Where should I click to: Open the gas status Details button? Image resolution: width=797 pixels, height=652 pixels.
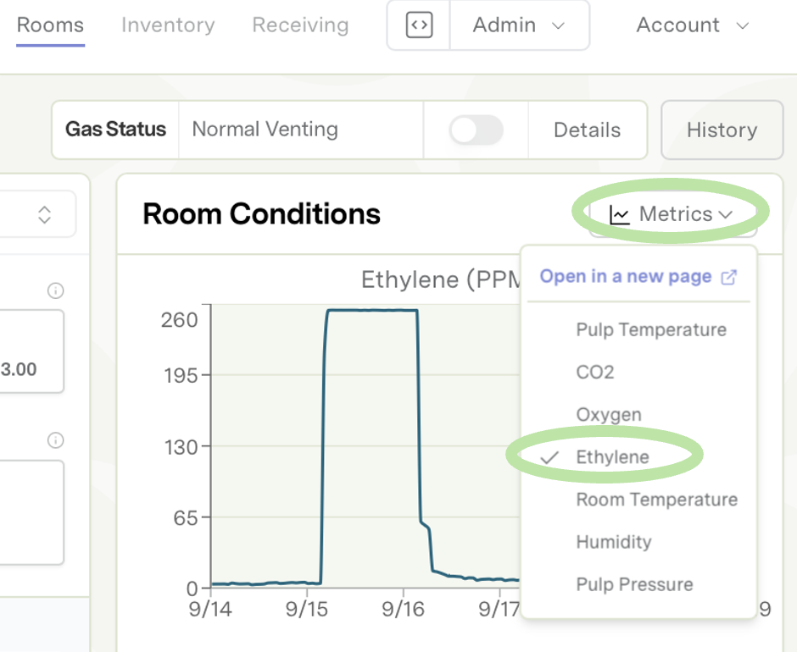[587, 130]
